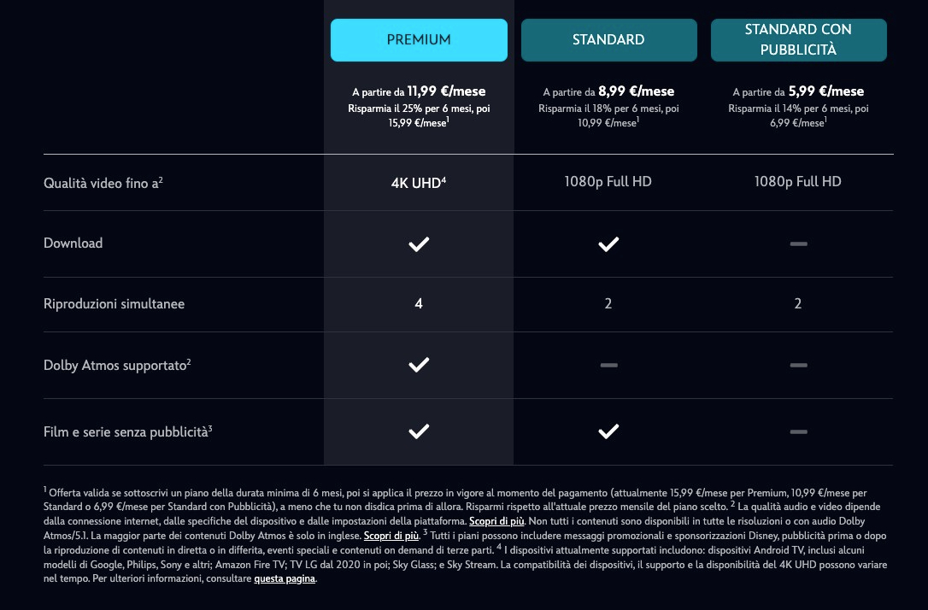Click ad-plan ad-free films dash icon
The width and height of the screenshot is (928, 610).
(798, 432)
